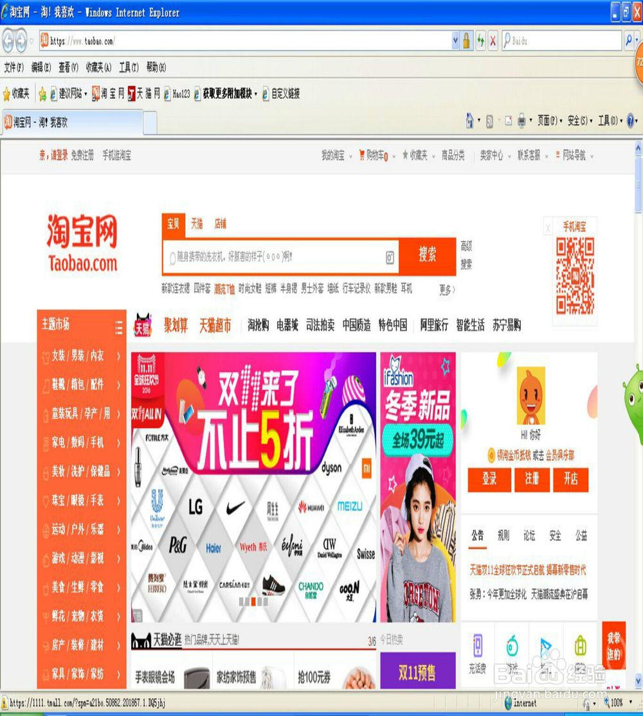Click the RSS feeds icon
Screen dimensions: 643x716
tap(489, 121)
